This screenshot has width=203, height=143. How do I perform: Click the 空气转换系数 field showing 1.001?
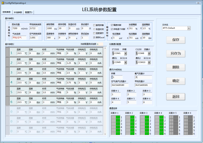pyautogui.click(x=34, y=38)
